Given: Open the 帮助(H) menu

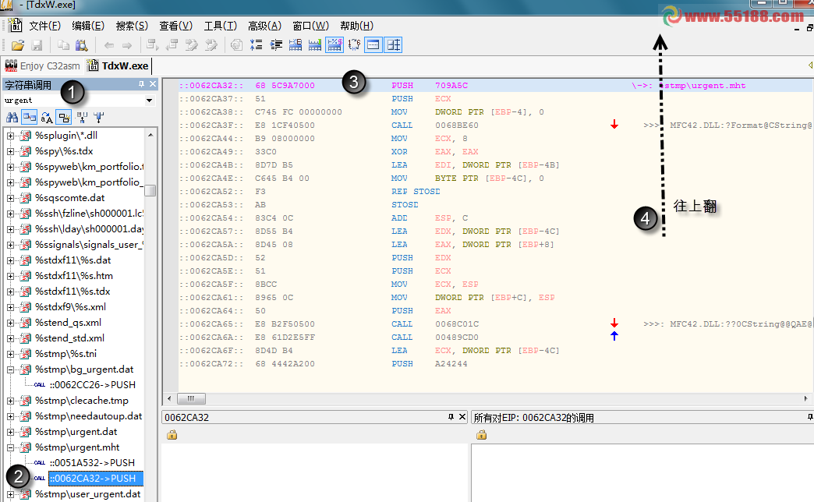Looking at the screenshot, I should point(356,26).
